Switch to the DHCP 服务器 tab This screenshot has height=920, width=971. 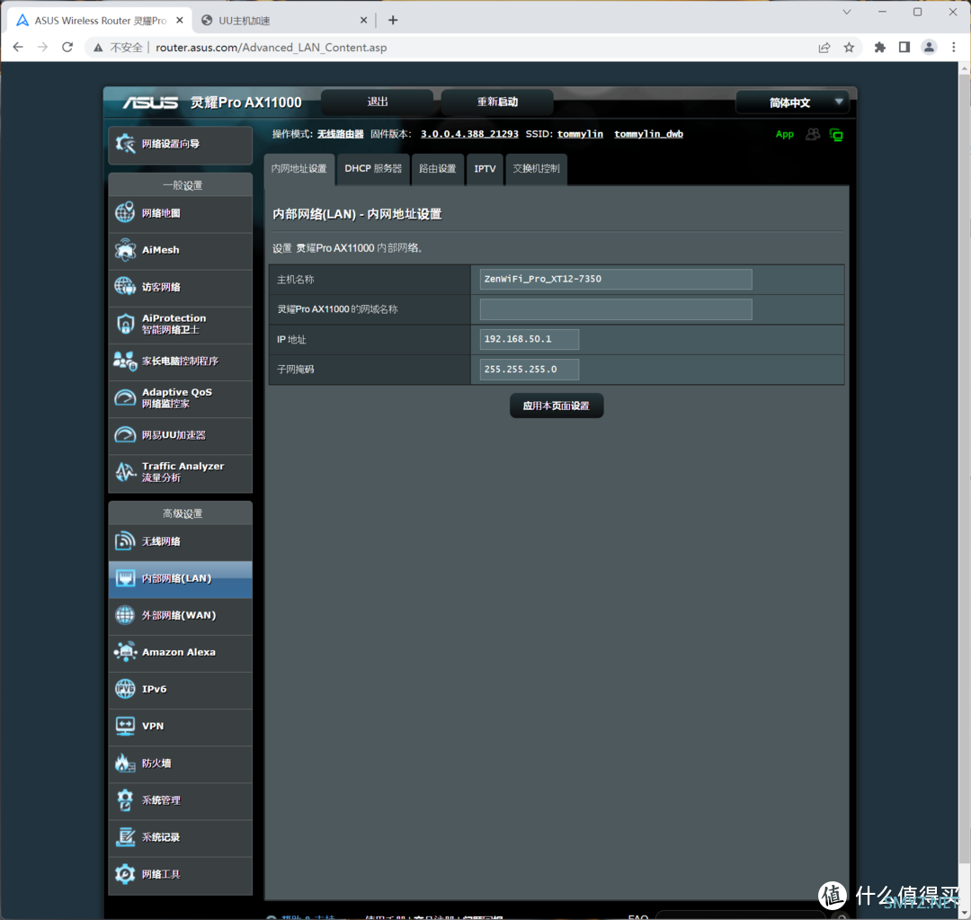pyautogui.click(x=373, y=169)
